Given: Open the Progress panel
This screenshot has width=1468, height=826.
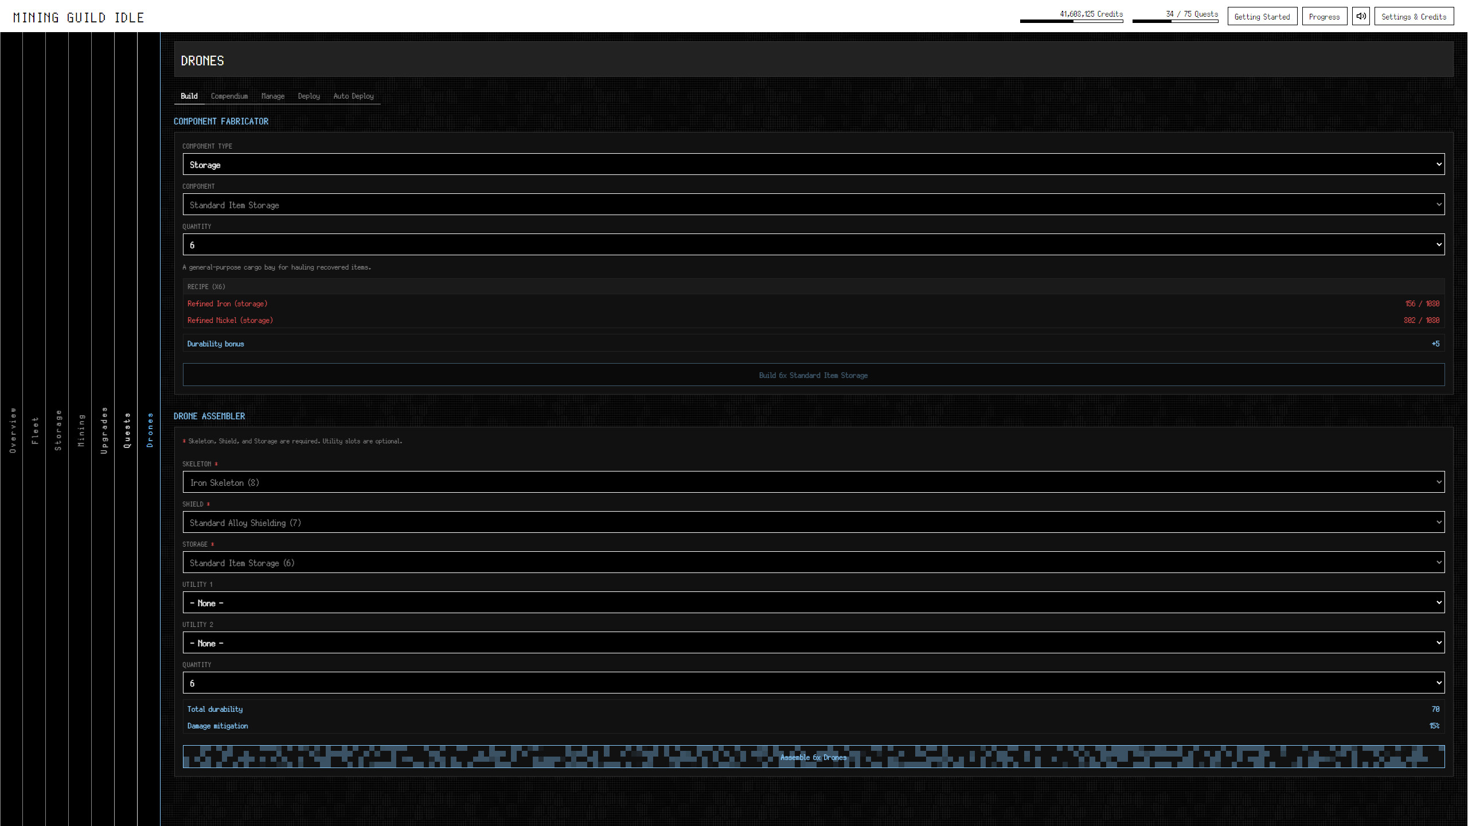Looking at the screenshot, I should (x=1324, y=16).
